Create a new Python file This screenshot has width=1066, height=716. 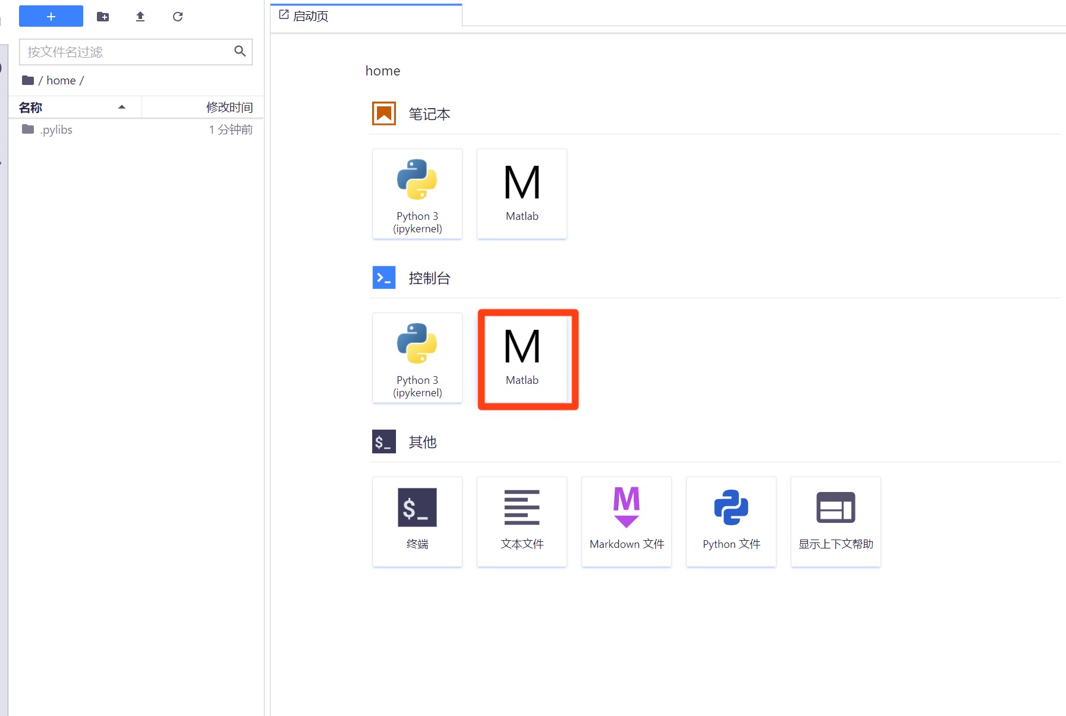[x=731, y=522]
